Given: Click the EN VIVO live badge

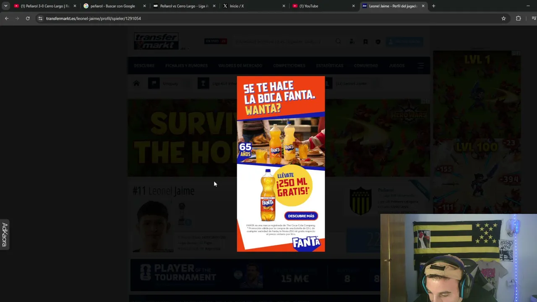Looking at the screenshot, I should tap(216, 41).
